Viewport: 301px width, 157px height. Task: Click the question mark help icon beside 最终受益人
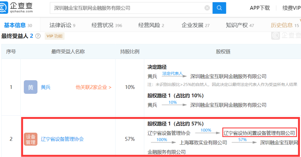click(38, 36)
